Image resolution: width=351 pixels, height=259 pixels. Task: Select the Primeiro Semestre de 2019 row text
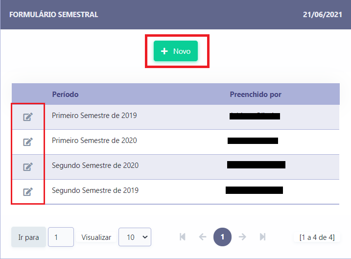point(94,116)
